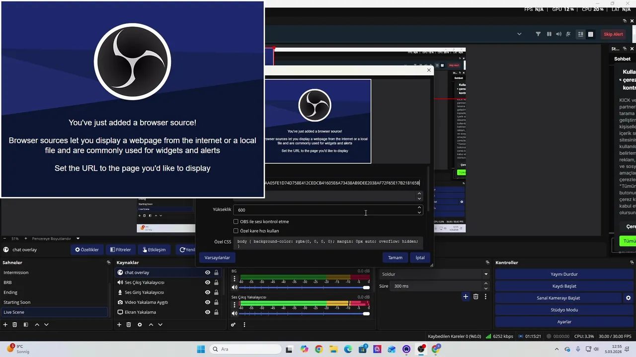The height and width of the screenshot is (357, 636).
Task: Open virtual camera settings gear icon
Action: tap(628, 298)
